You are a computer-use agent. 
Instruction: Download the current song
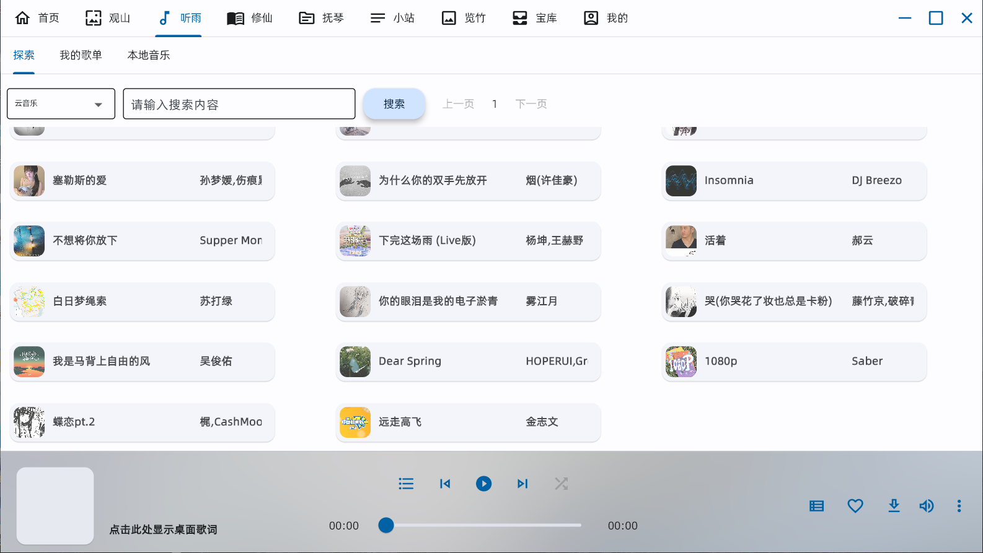tap(894, 506)
